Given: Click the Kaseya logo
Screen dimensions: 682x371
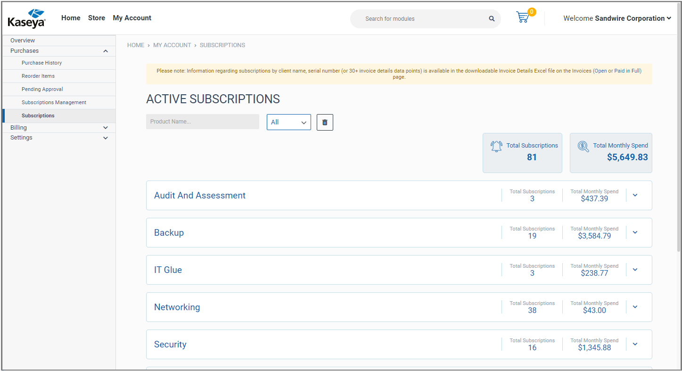Looking at the screenshot, I should [26, 17].
